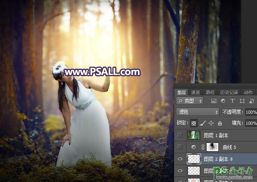Open the 类型 layer filter dropdown
257x182 pixels.
click(190, 101)
